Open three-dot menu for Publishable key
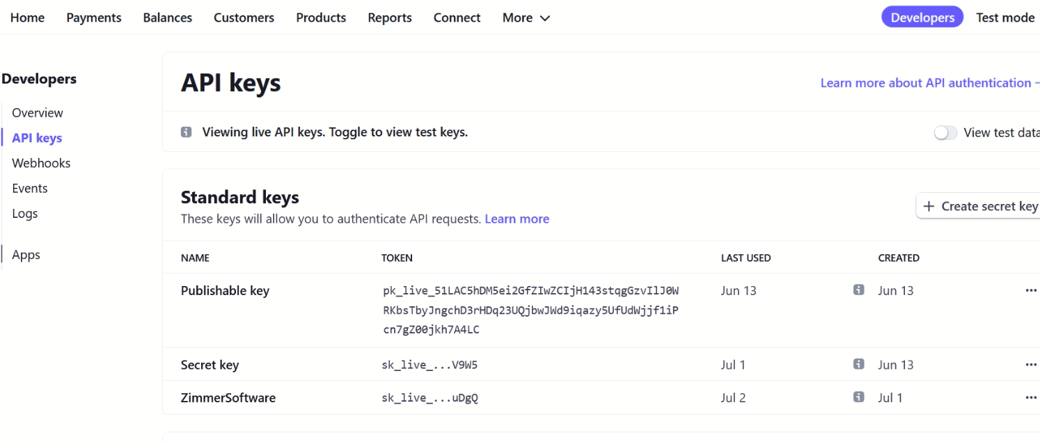 pyautogui.click(x=1031, y=291)
